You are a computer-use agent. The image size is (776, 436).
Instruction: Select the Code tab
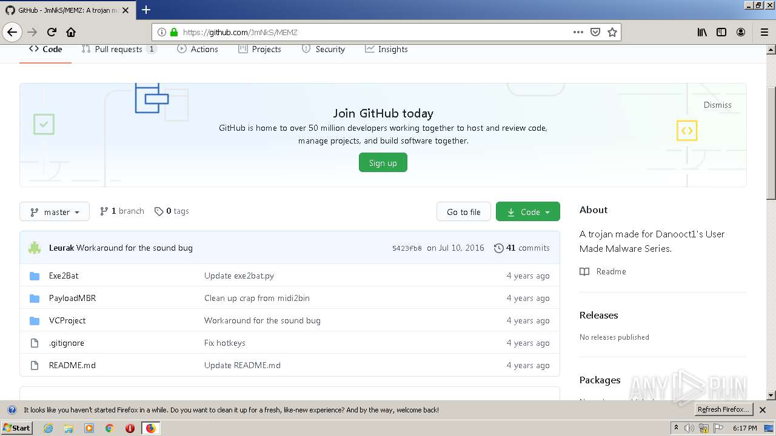45,49
